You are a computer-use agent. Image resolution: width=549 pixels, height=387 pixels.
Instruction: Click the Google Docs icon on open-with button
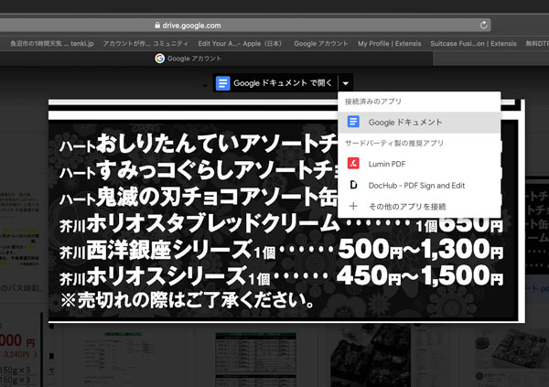[222, 83]
